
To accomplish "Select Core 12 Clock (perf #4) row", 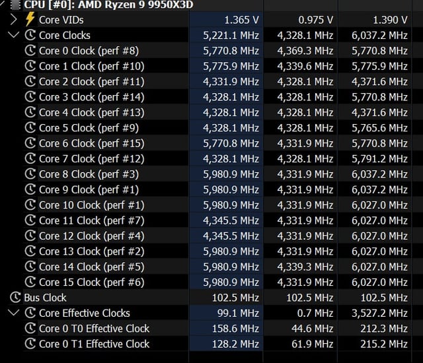I will pyautogui.click(x=92, y=236).
